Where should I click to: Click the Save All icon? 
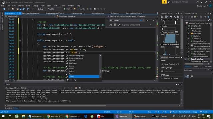point(23,9)
